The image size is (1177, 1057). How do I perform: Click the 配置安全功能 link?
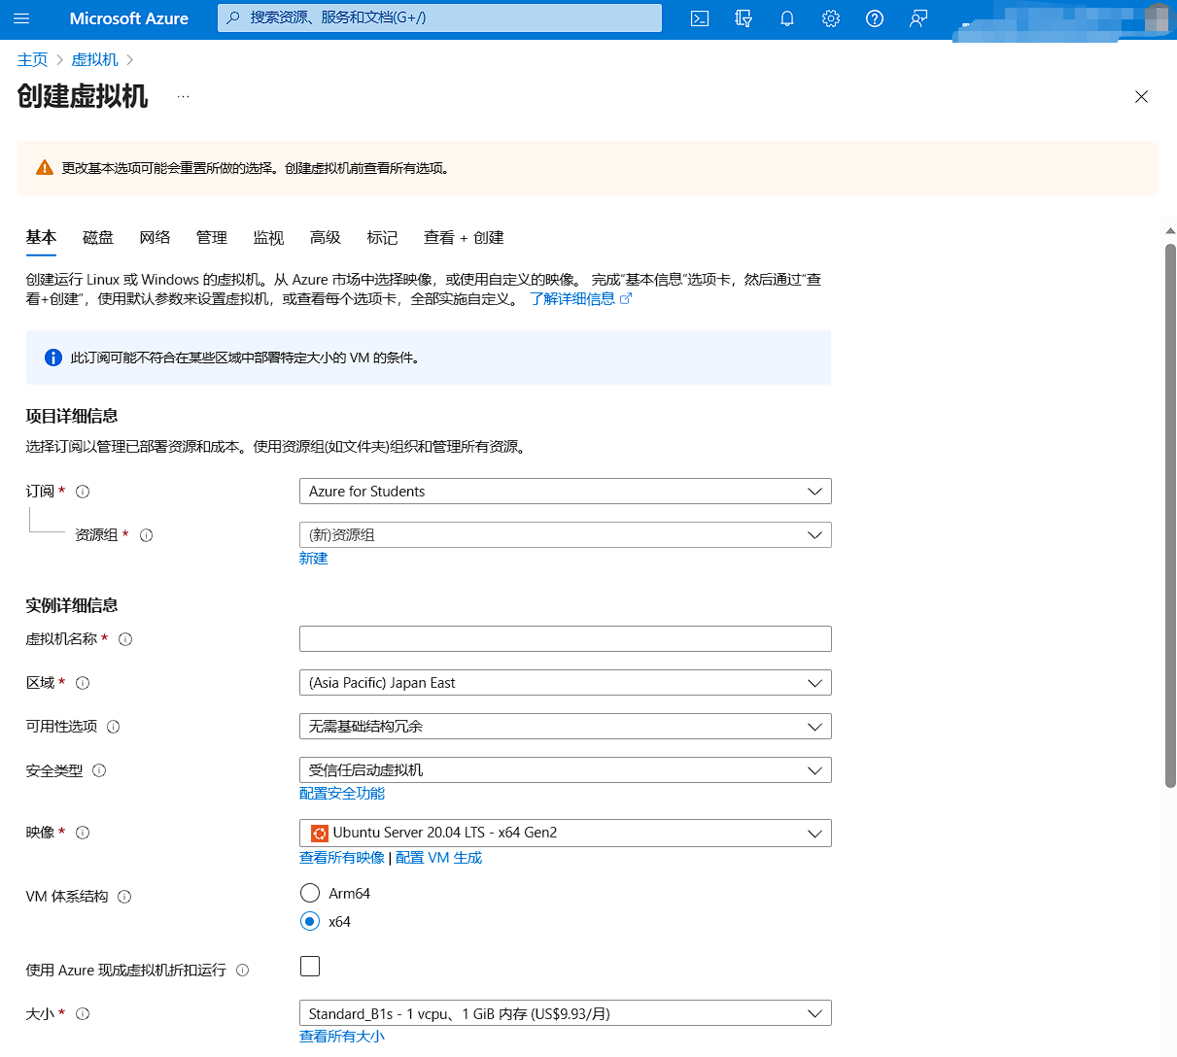(x=342, y=794)
